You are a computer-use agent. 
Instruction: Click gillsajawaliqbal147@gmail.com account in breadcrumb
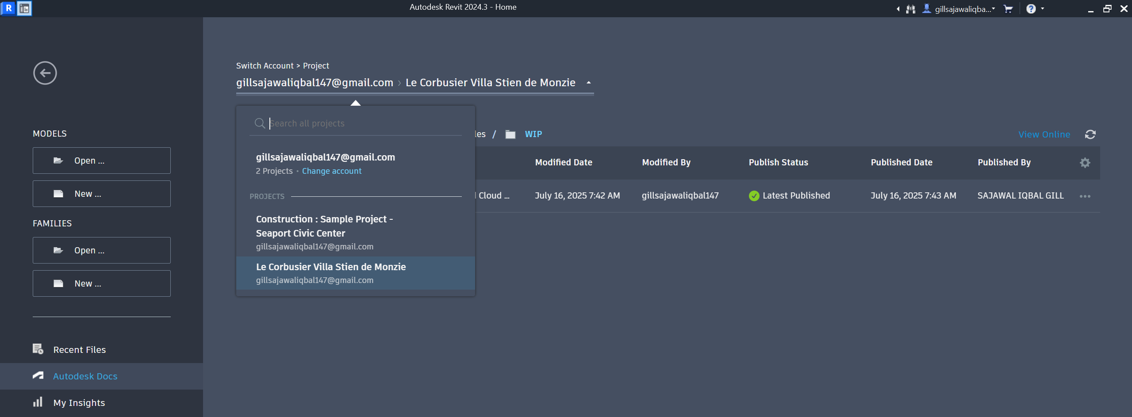[315, 83]
